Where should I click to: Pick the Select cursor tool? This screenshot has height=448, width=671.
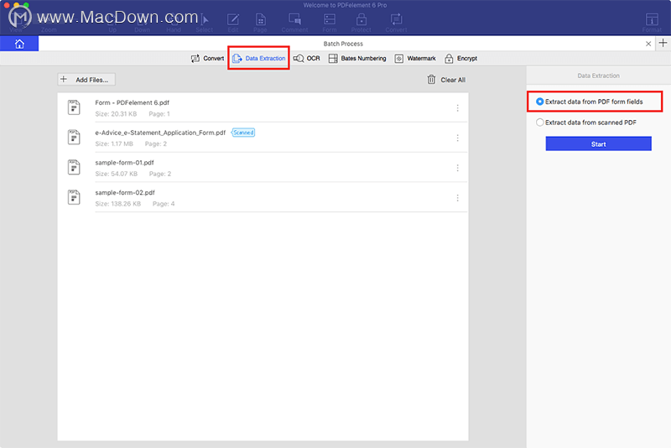[x=204, y=23]
